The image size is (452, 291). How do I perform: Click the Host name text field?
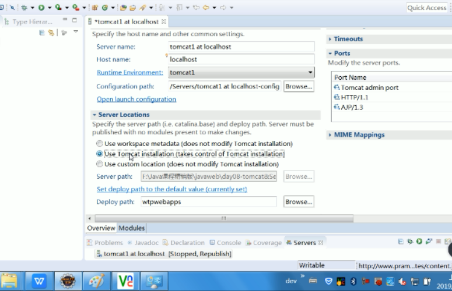(x=241, y=59)
